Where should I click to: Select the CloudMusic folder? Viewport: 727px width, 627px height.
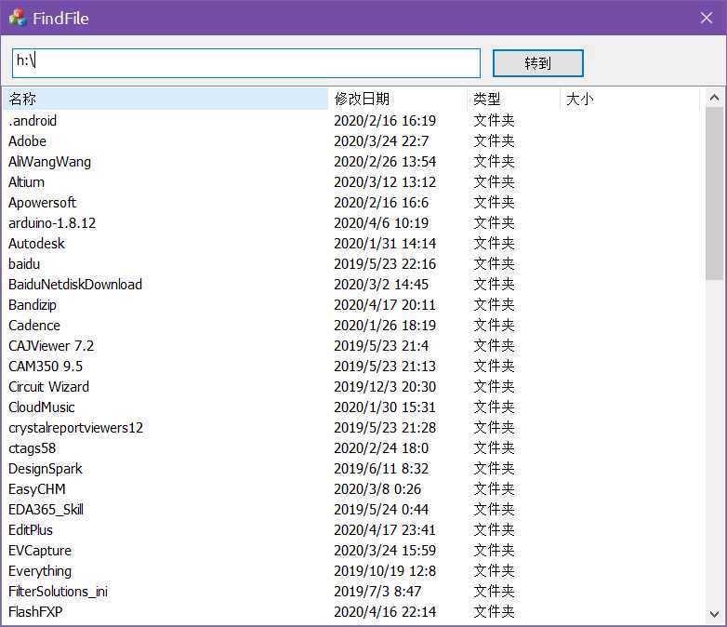click(x=41, y=407)
